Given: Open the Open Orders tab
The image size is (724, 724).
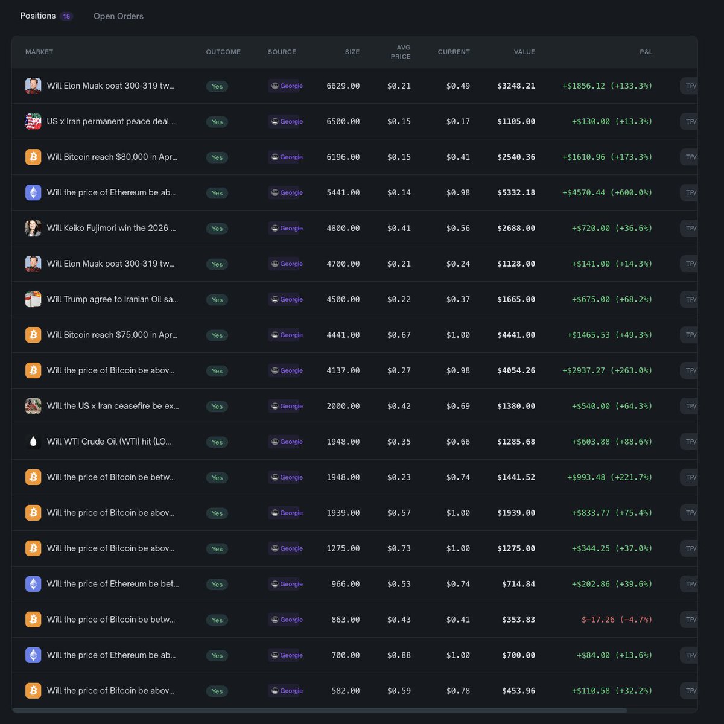Looking at the screenshot, I should 118,16.
